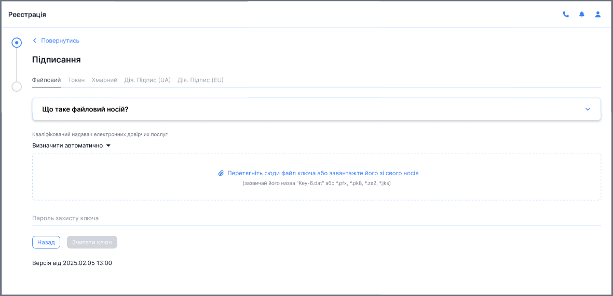This screenshot has width=613, height=296.
Task: Click the back chevron beside Повернутись
Action: tap(35, 40)
